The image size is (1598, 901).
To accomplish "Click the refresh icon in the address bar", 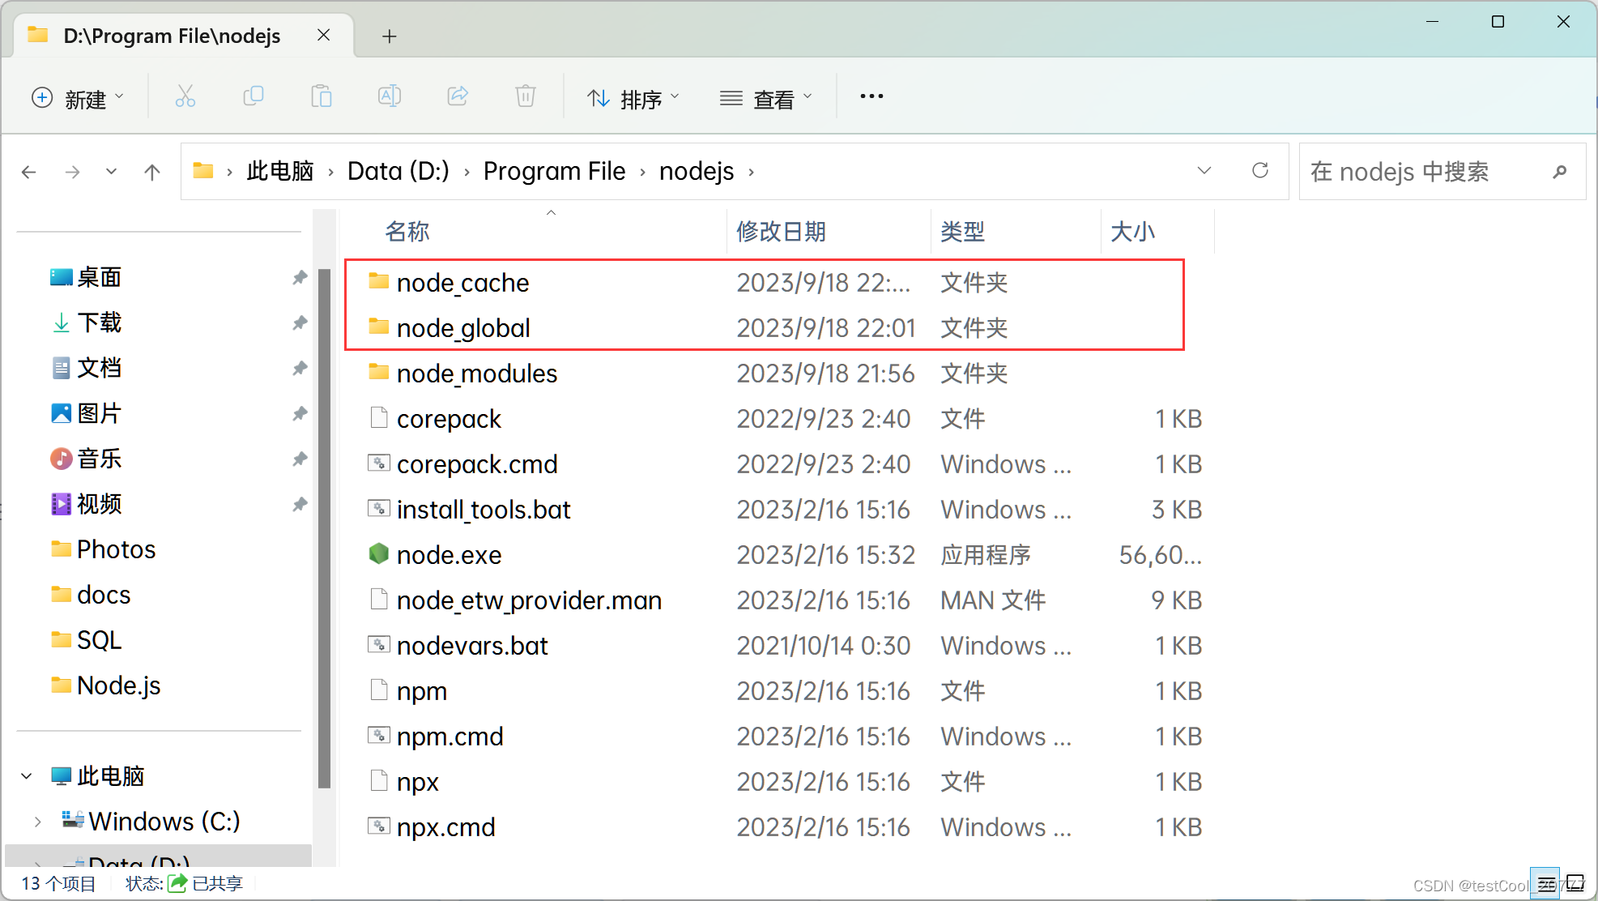I will [x=1260, y=171].
